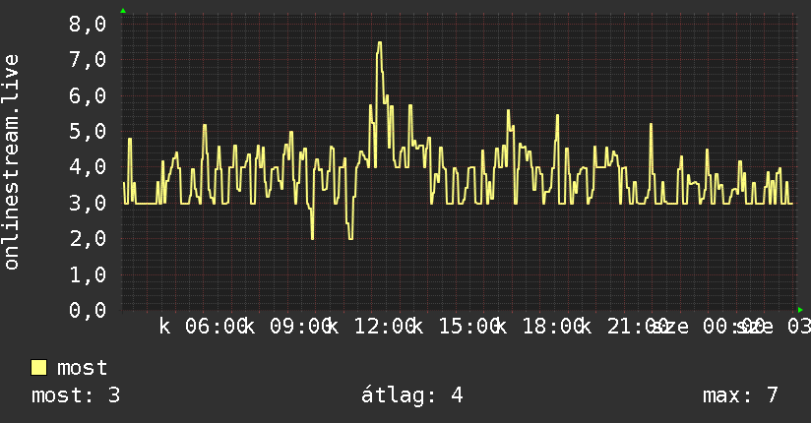Click the 'k 06:00' time axis label
This screenshot has height=423, width=811.
coord(202,327)
